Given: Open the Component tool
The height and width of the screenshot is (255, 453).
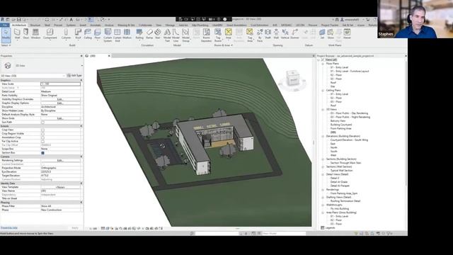Looking at the screenshot, I should point(50,34).
